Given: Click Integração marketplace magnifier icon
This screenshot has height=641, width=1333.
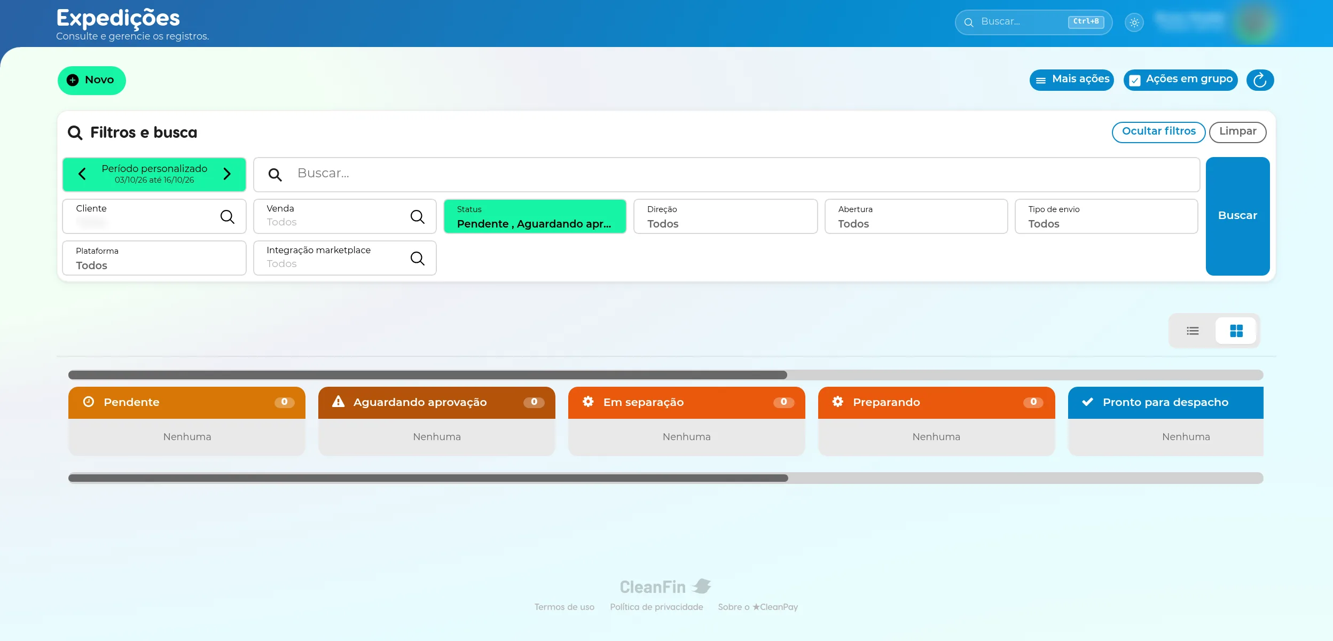Looking at the screenshot, I should click(x=418, y=258).
